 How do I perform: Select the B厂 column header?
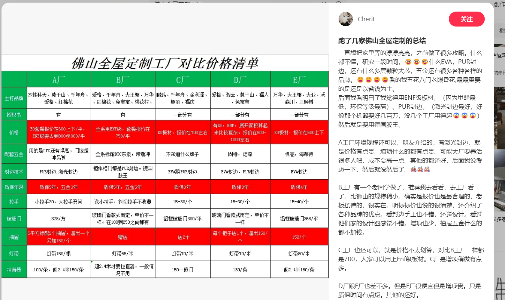tap(123, 79)
